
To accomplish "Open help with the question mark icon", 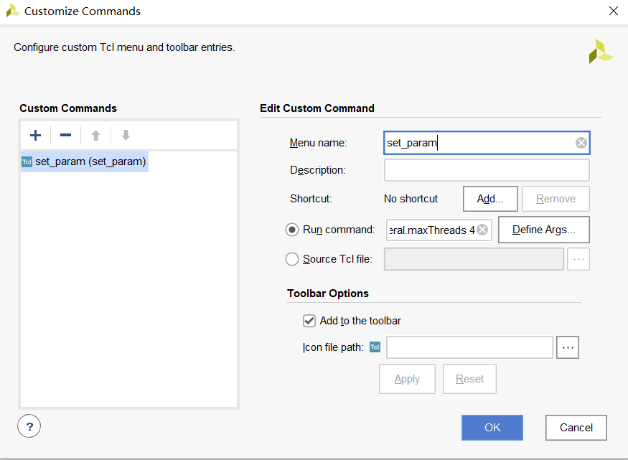I will (29, 427).
